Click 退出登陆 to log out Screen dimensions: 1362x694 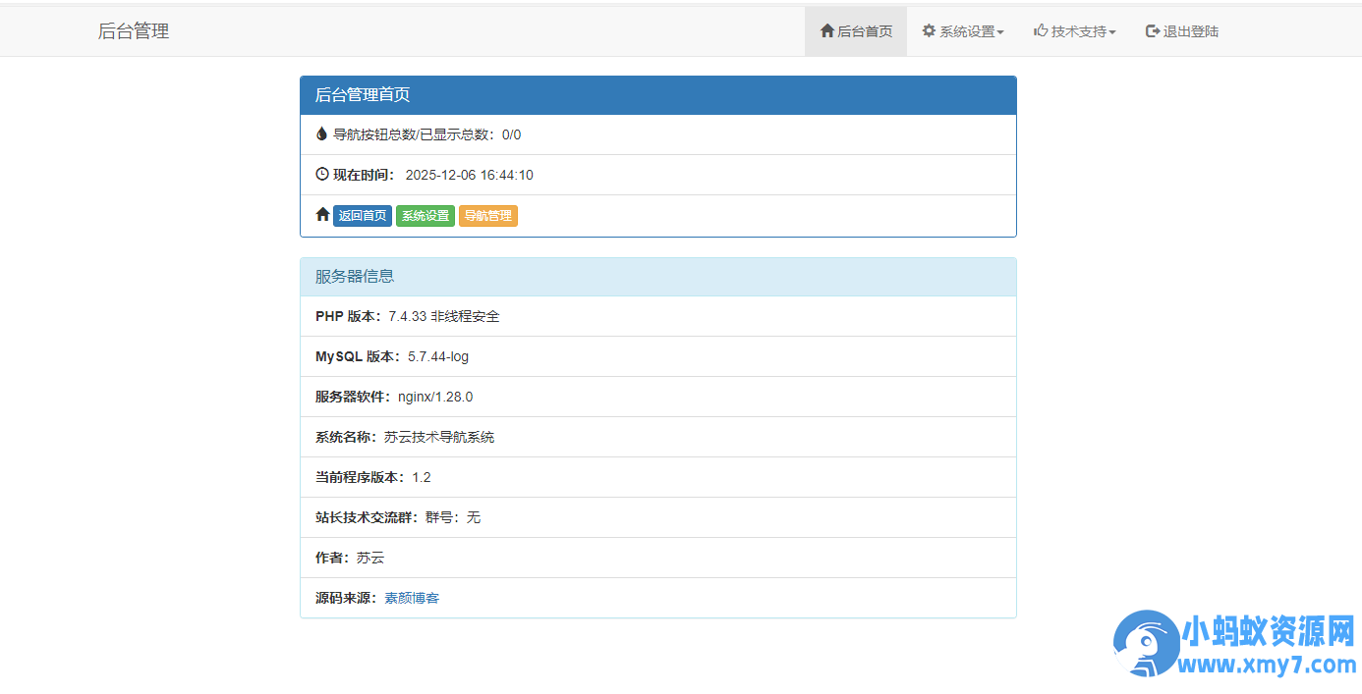coord(1182,30)
